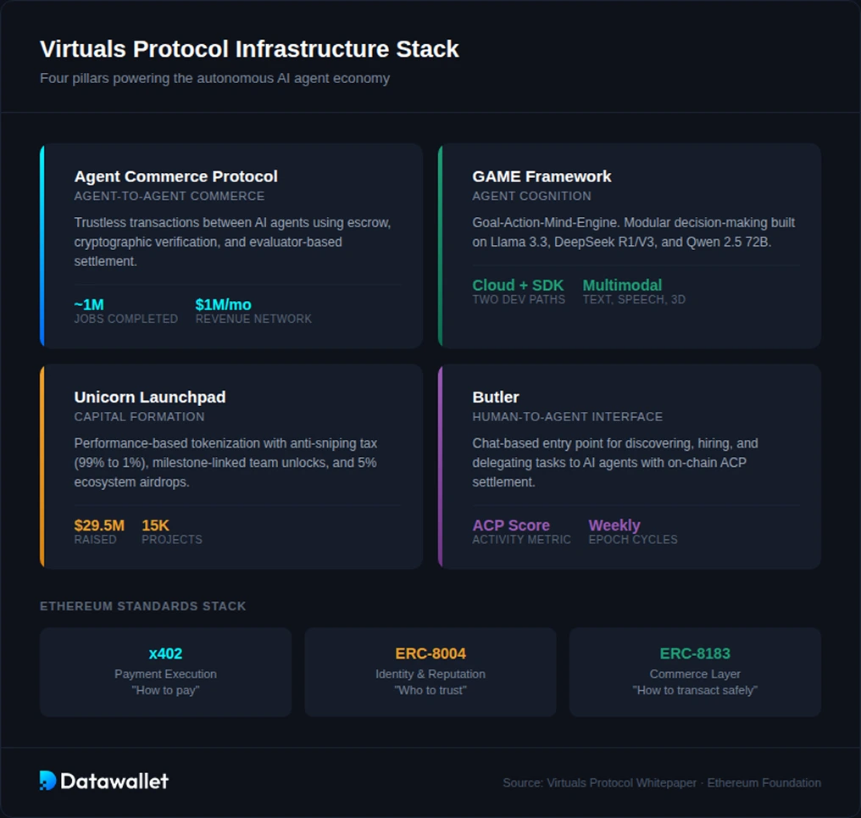Select the Unicorn Launchpad card
Viewport: 861px width, 818px height.
(x=231, y=465)
